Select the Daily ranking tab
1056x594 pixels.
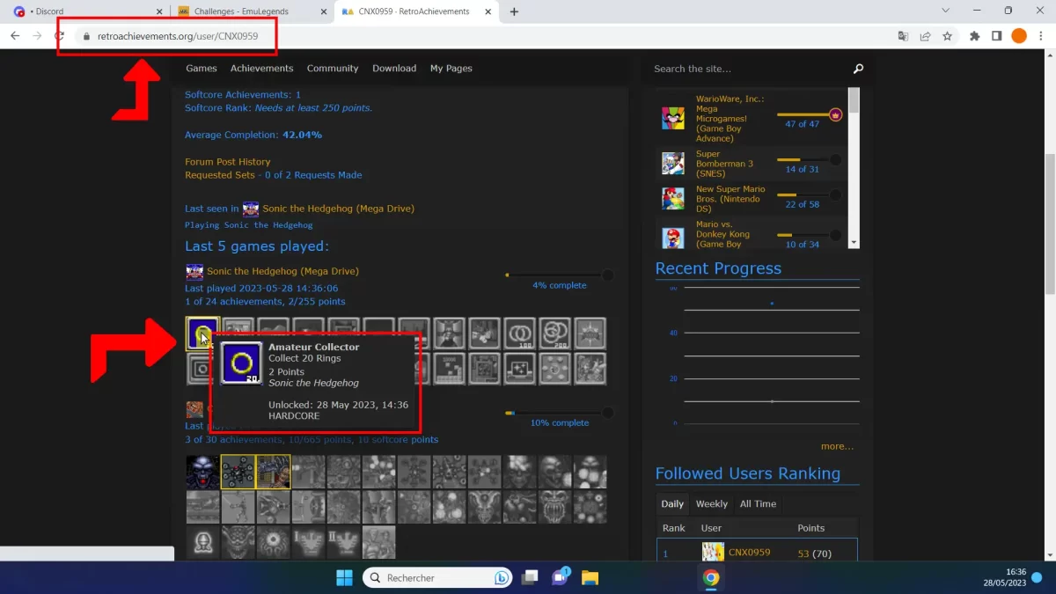[672, 504]
